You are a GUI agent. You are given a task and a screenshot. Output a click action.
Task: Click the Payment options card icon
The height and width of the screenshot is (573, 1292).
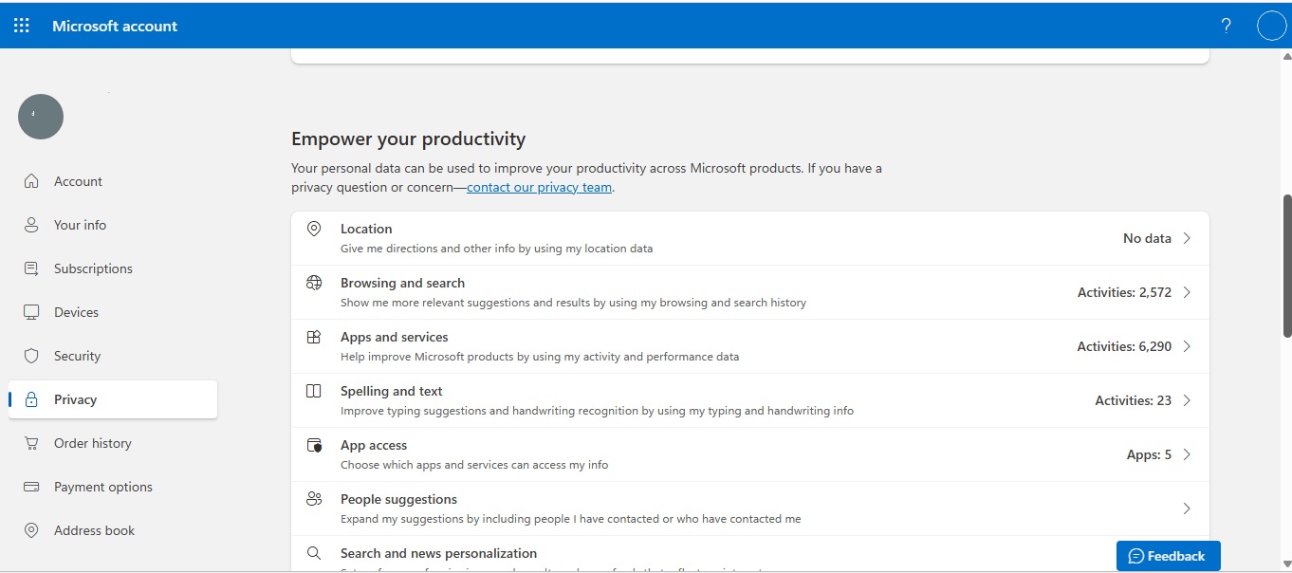pyautogui.click(x=31, y=487)
